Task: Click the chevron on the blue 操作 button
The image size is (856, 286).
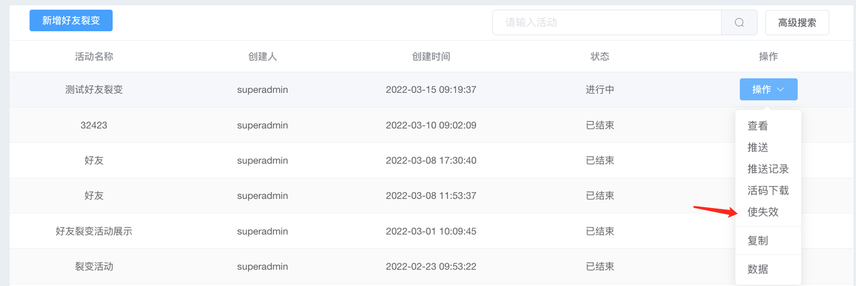Action: coord(780,89)
